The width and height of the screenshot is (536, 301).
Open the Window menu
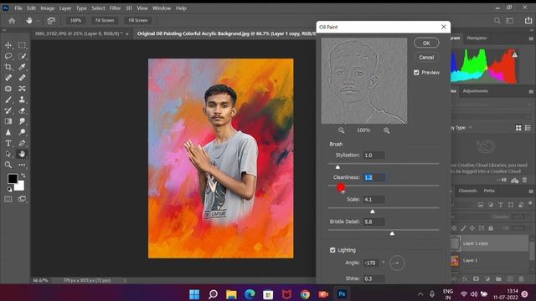click(x=162, y=8)
